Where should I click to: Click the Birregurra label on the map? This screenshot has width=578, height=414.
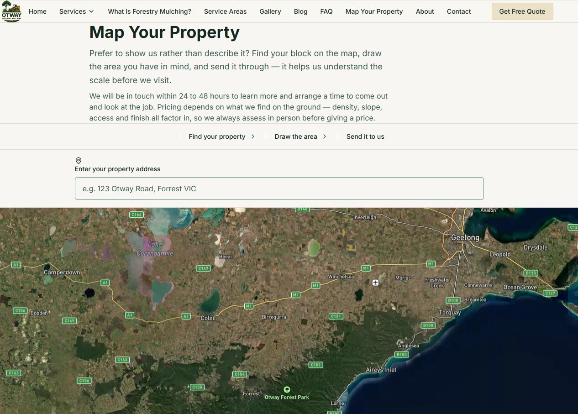coord(274,317)
